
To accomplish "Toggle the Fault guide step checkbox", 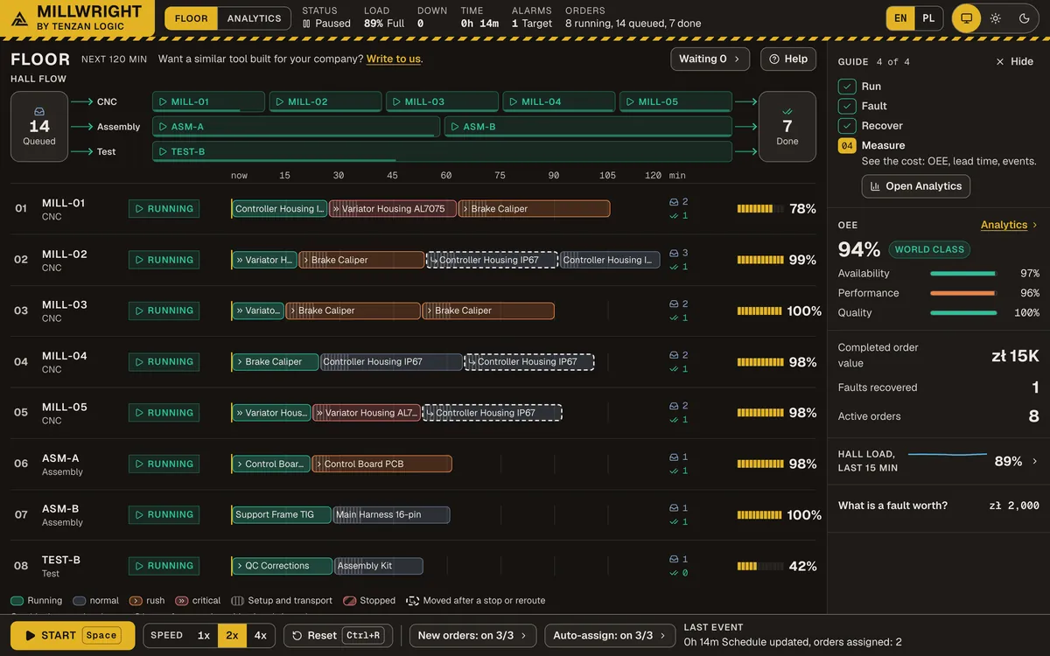I will (x=847, y=106).
